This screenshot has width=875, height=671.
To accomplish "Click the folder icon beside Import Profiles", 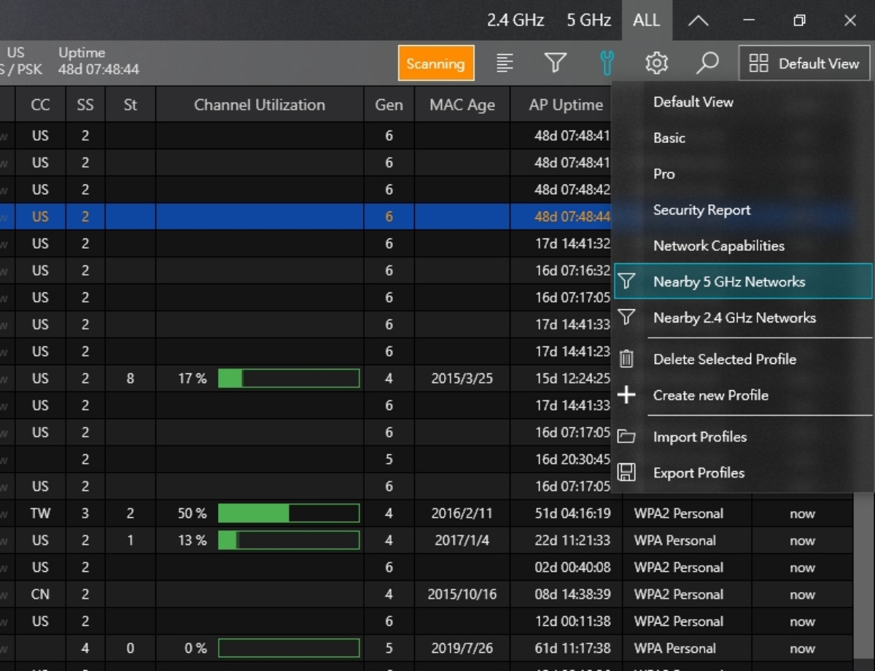I will 626,437.
